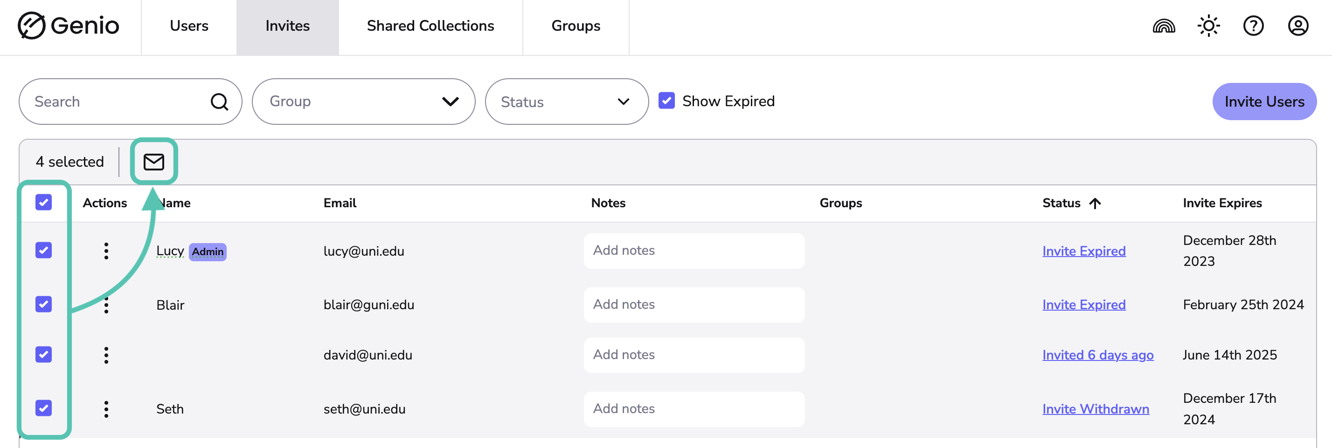1332x448 pixels.
Task: Switch to the Users tab
Action: [x=189, y=26]
